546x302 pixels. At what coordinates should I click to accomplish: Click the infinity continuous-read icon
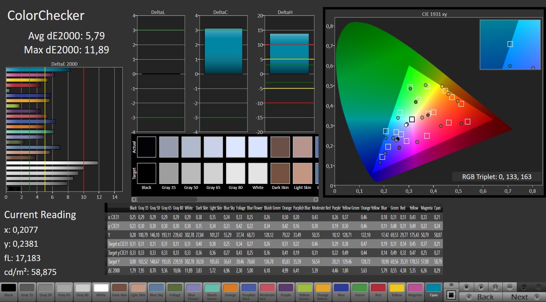point(510,287)
